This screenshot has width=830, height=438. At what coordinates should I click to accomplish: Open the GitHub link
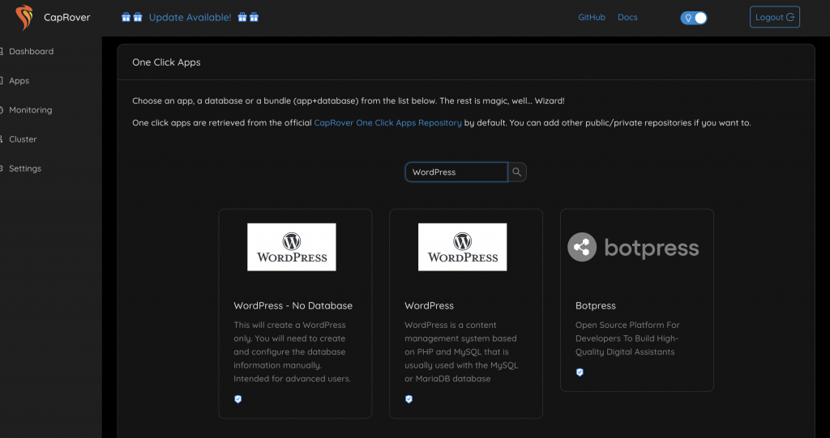tap(591, 18)
